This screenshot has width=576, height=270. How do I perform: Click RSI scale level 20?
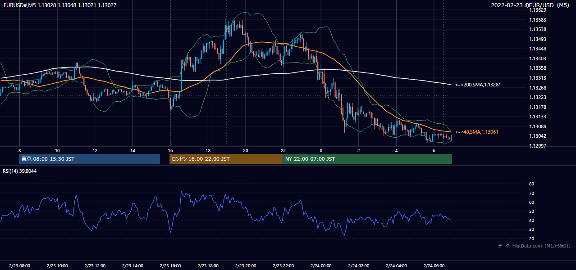tap(531, 238)
